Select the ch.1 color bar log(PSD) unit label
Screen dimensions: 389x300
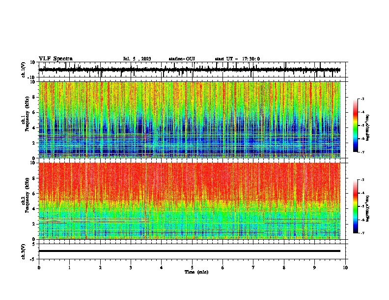coord(368,127)
